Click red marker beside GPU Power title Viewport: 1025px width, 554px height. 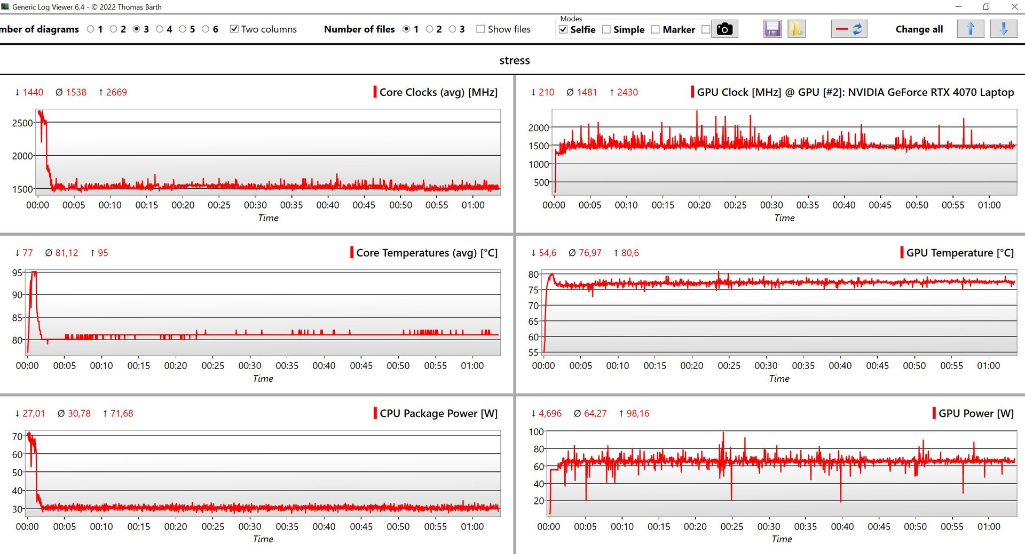pos(934,413)
